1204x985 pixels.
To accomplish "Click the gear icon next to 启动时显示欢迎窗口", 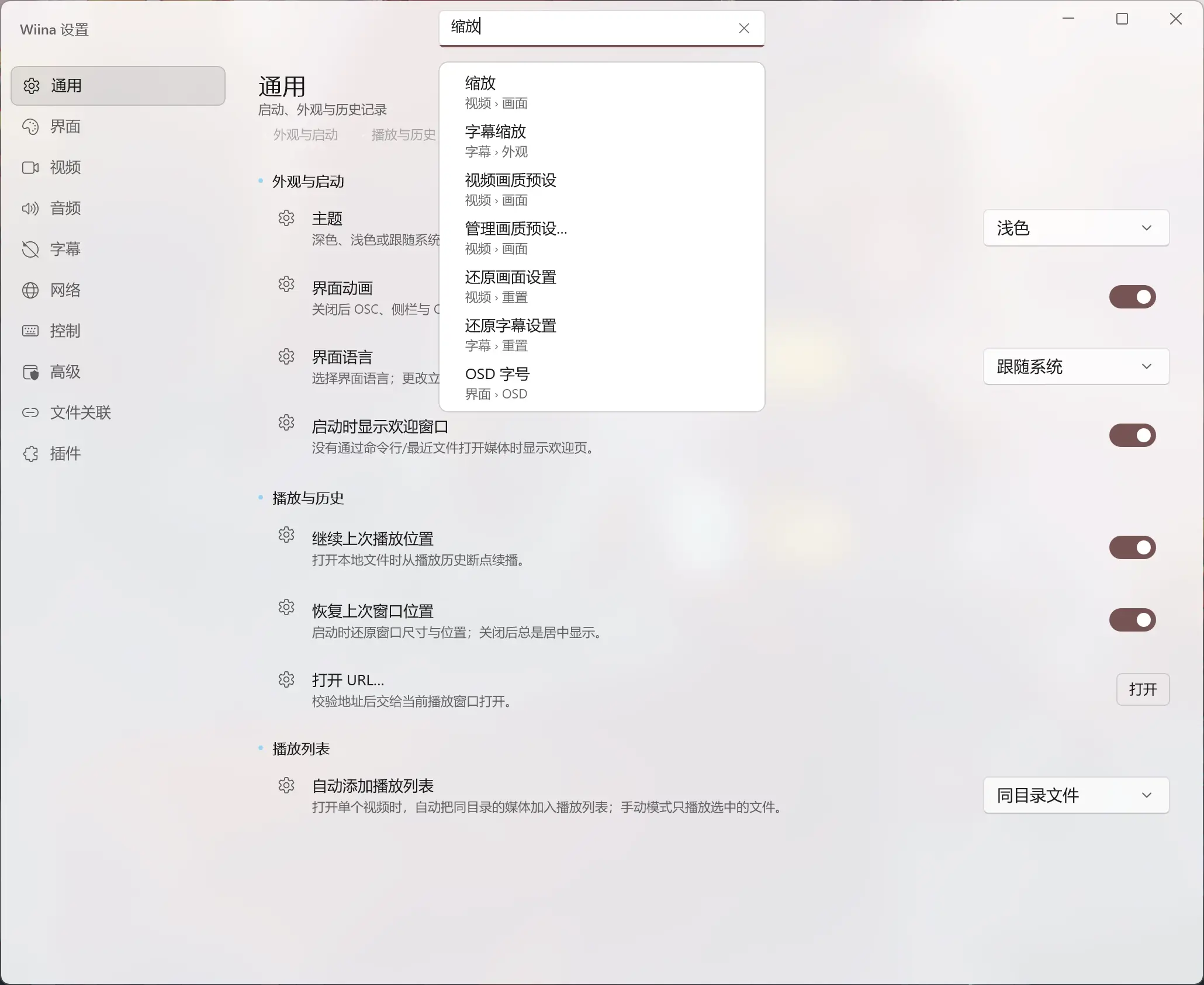I will (286, 422).
